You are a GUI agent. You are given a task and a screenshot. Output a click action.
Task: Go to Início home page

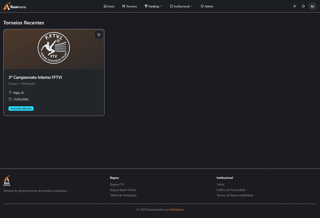click(109, 6)
